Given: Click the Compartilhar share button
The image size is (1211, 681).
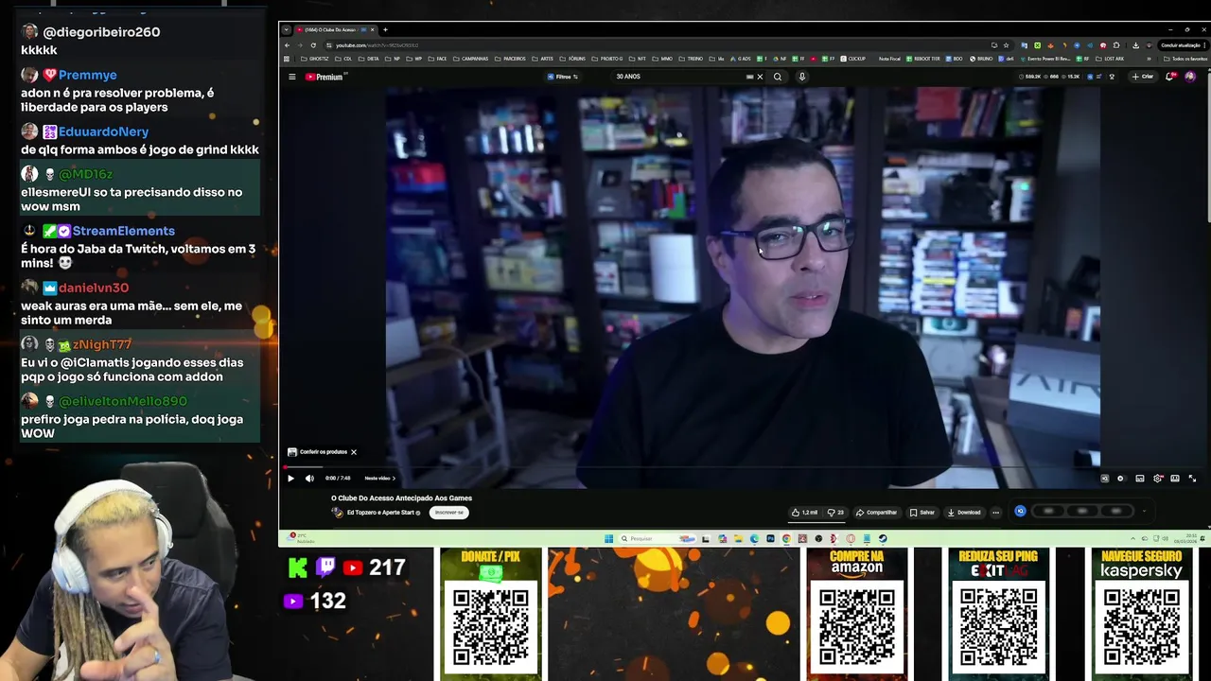Looking at the screenshot, I should (x=876, y=513).
